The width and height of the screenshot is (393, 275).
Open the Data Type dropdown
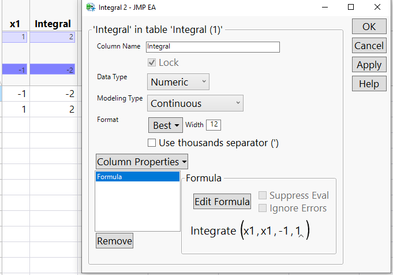pyautogui.click(x=178, y=82)
